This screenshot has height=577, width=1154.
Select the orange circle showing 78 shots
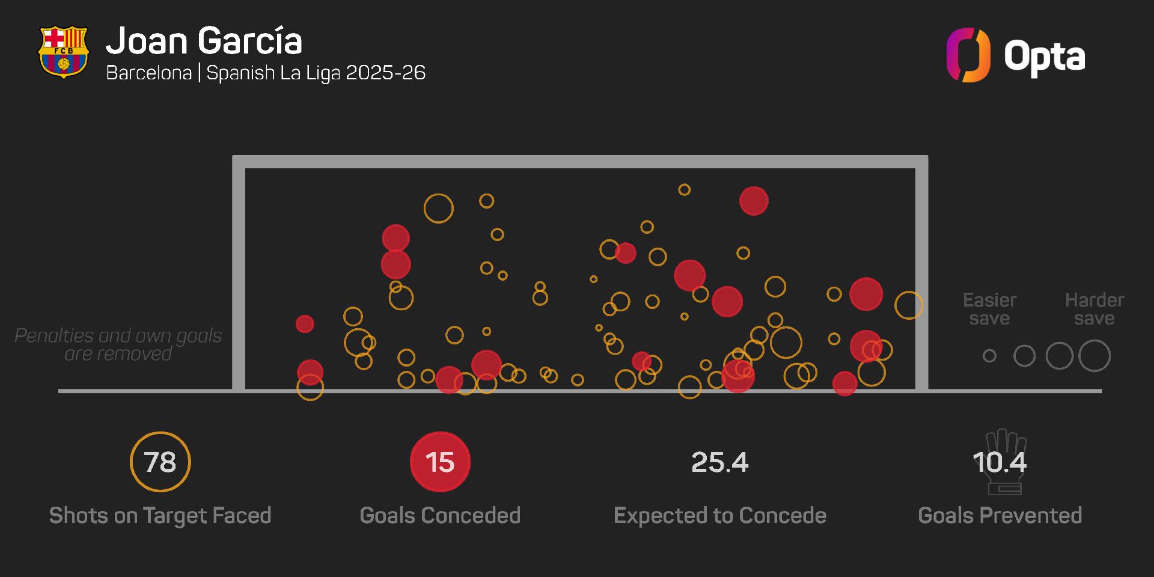click(160, 462)
